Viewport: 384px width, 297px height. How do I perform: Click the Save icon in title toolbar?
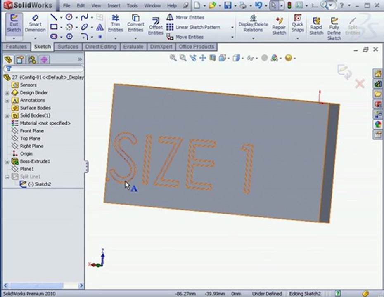tap(228, 5)
